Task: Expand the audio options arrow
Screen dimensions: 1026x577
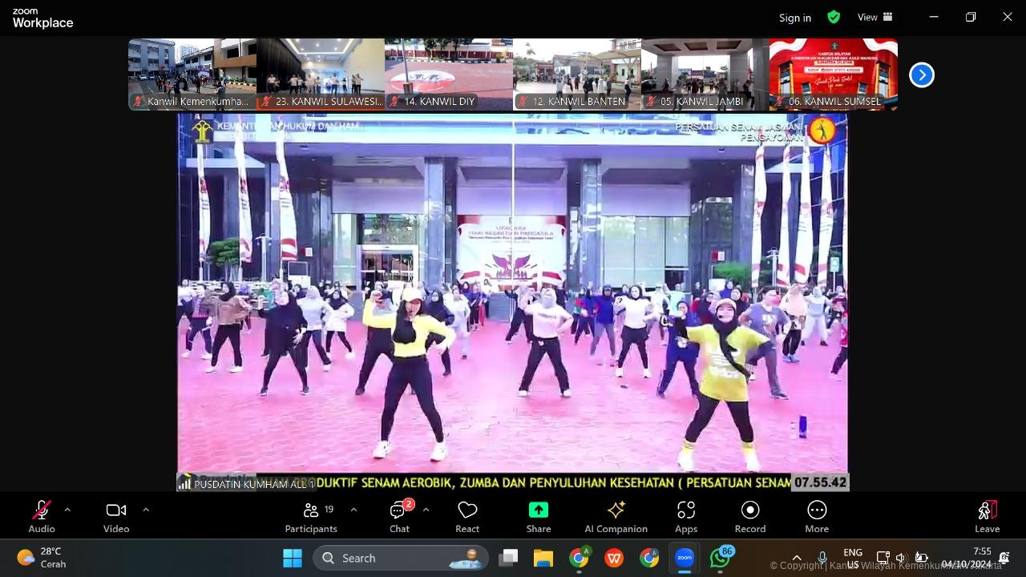Action: click(67, 510)
